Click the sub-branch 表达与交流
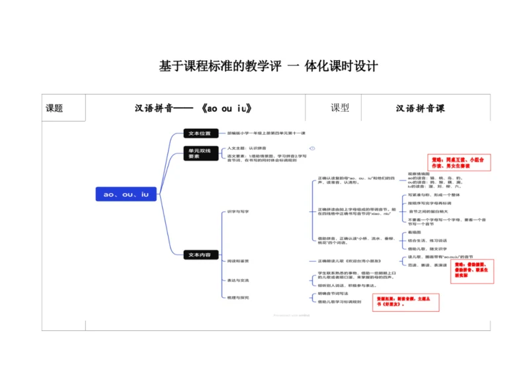This screenshot has width=529, height=374. [x=238, y=280]
